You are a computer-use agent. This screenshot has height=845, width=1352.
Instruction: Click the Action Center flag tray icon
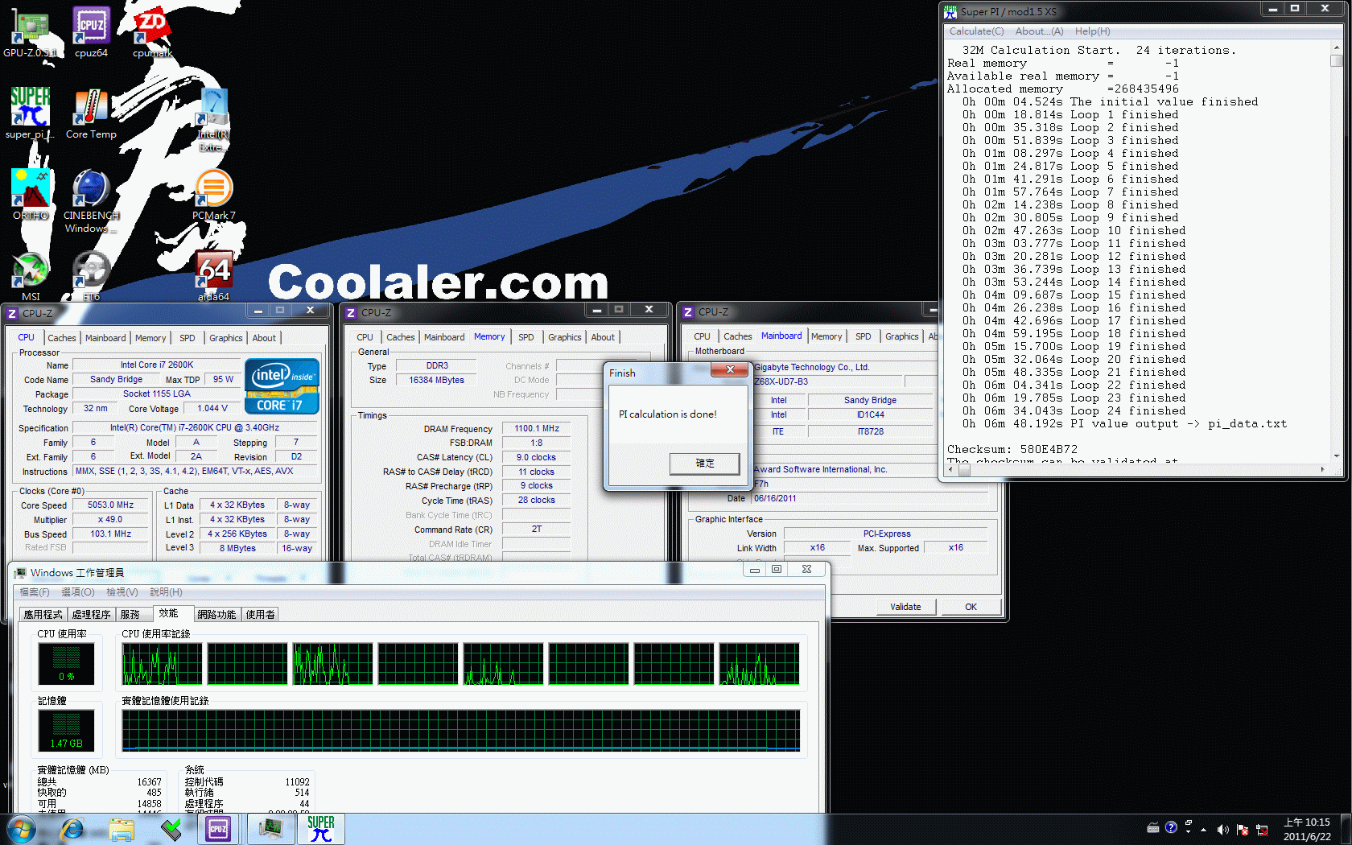coord(1242,830)
